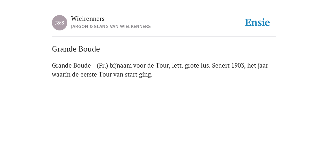Open the Ensie logo link
Screen dimensions: 328x164
coord(258,22)
